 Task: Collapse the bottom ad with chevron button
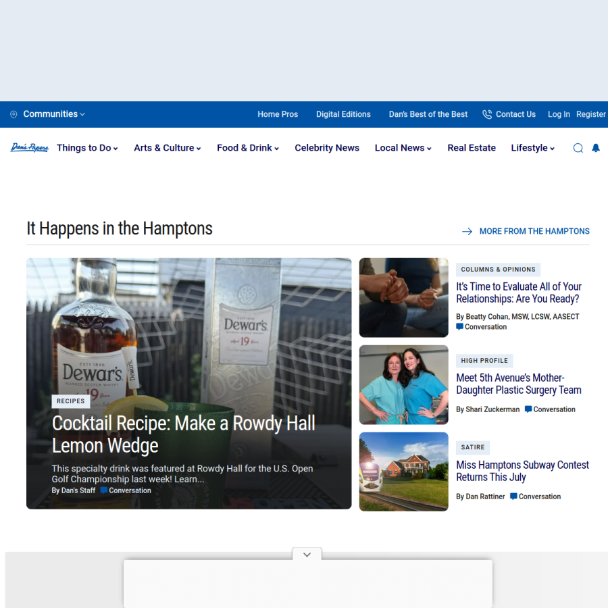[x=307, y=555]
